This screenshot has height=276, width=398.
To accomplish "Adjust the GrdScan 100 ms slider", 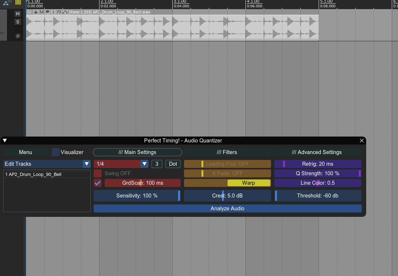I will point(143,183).
